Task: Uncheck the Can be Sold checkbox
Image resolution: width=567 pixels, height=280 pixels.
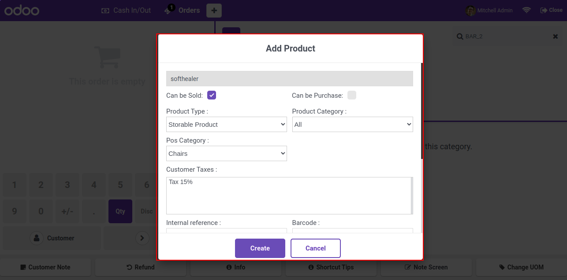Action: pos(212,95)
